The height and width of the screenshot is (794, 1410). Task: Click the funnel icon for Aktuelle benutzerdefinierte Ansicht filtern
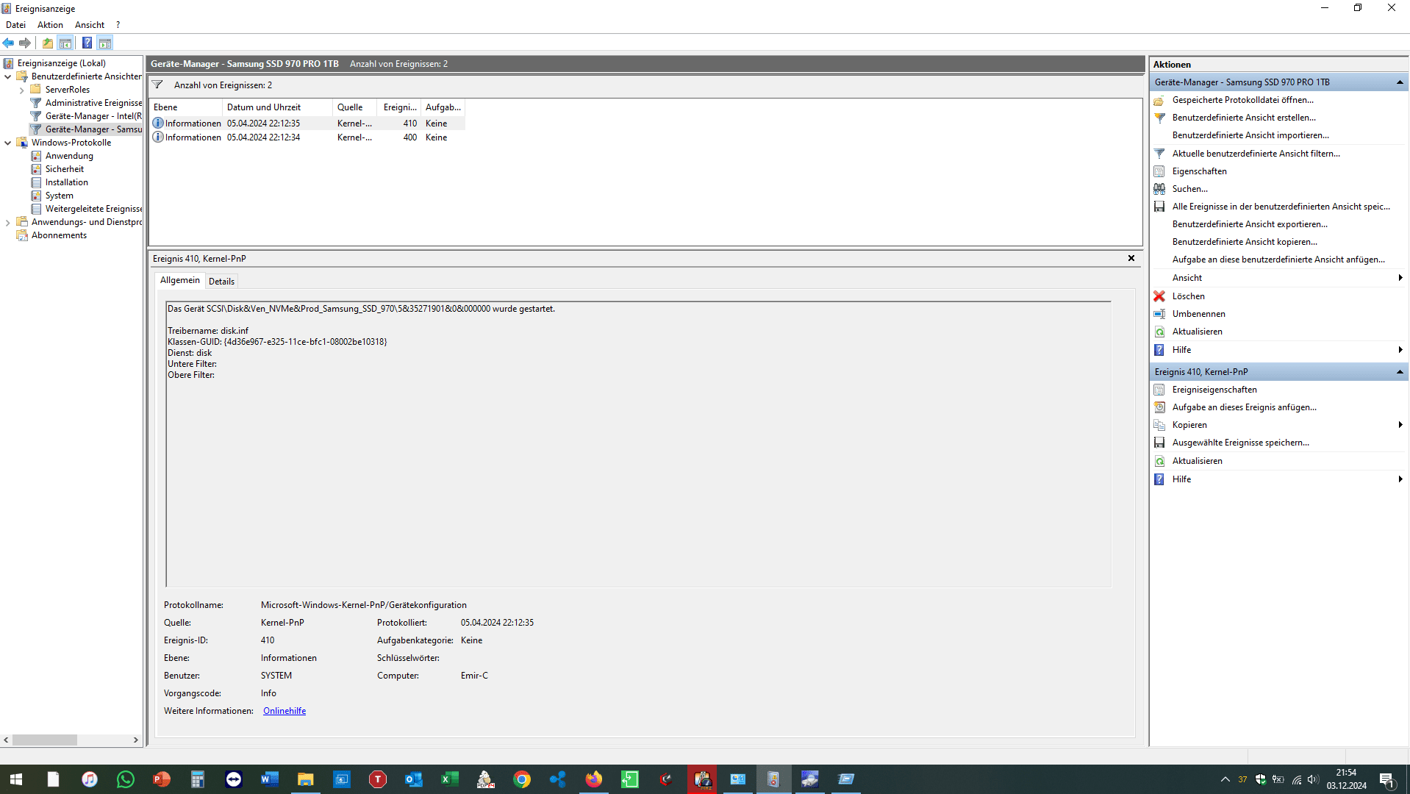1159,154
